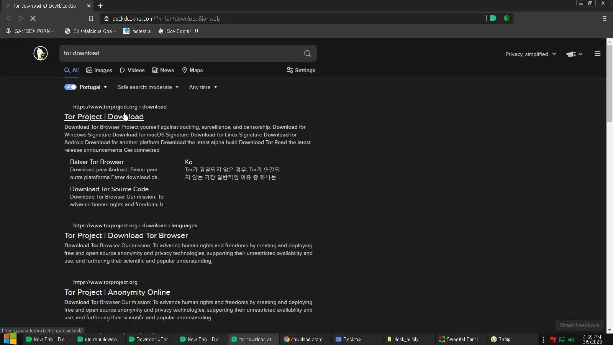613x345 pixels.
Task: Open the 'Download Tor Source Code' sitelink
Action: pos(109,189)
